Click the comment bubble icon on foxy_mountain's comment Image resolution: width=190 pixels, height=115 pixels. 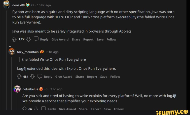tap(40, 76)
